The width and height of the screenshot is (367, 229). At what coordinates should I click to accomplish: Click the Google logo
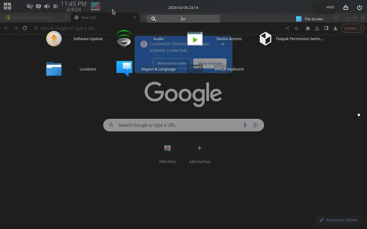coord(183,94)
